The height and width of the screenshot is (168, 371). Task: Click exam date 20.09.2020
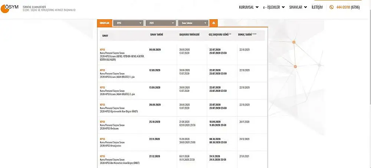click(x=155, y=104)
